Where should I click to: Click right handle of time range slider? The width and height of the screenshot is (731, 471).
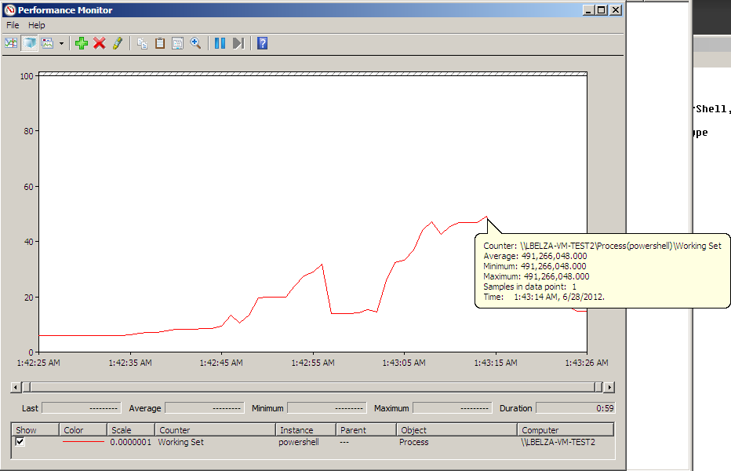click(598, 387)
